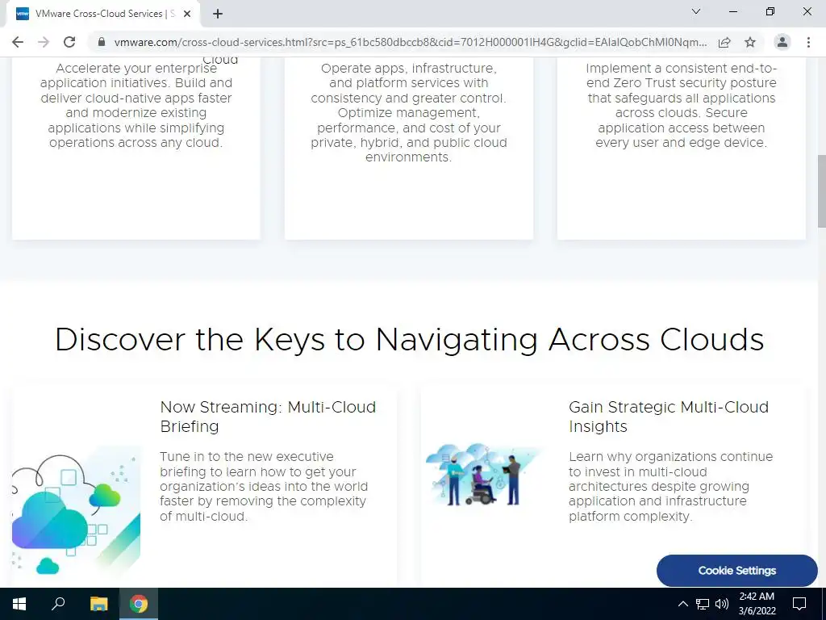Click the browser forward arrow
Viewport: 826px width, 620px height.
pos(44,42)
